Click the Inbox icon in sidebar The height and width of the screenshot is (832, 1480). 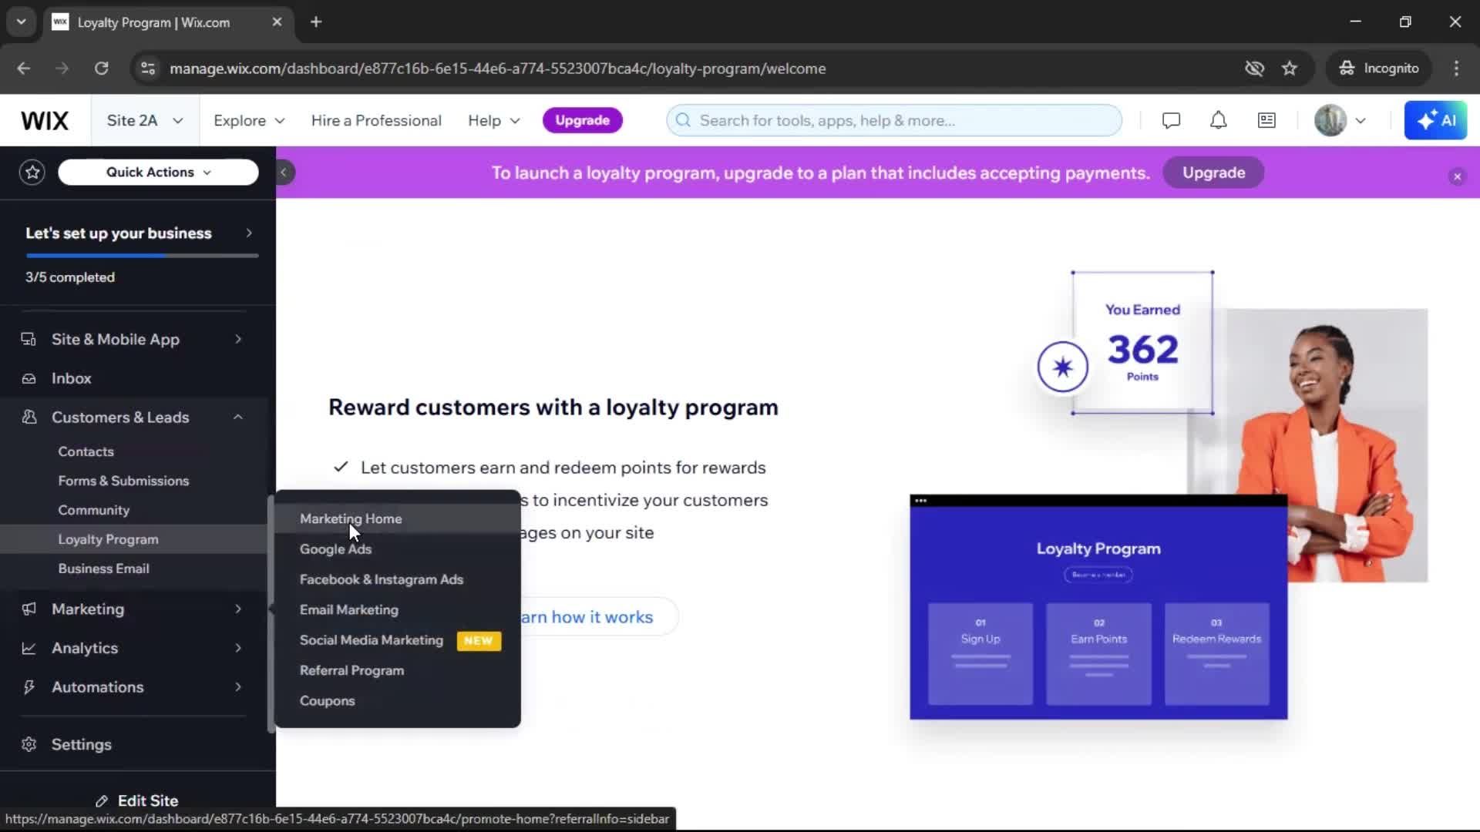point(29,379)
